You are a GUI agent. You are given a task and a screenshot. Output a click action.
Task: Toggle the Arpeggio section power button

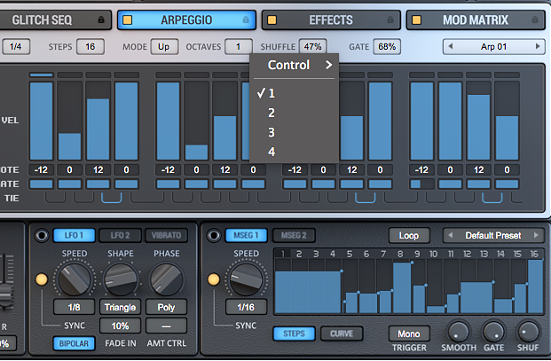pos(128,20)
